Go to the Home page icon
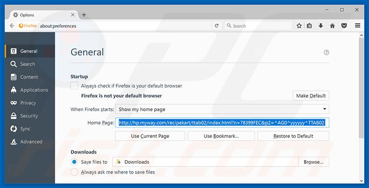 [x=332, y=26]
